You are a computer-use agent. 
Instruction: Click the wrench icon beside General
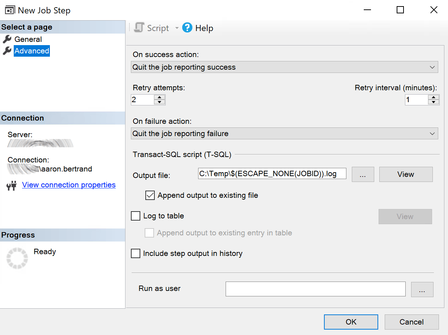point(7,39)
